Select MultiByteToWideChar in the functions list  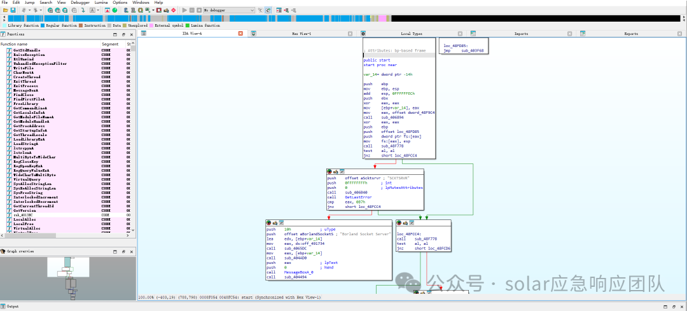pyautogui.click(x=34, y=157)
